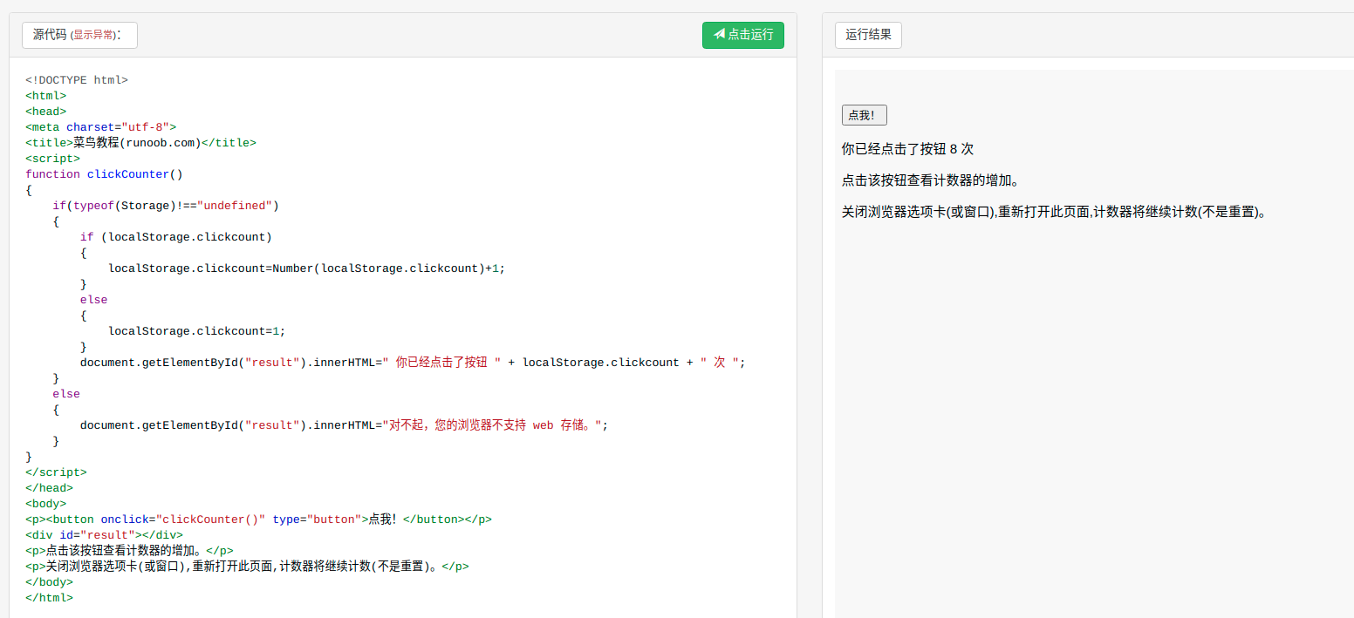Click the if (localStorage.clickcount) line

[x=176, y=237]
